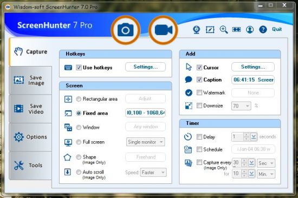Image resolution: width=298 pixels, height=198 pixels.
Task: Open the Min. unit dropdown
Action: click(266, 174)
